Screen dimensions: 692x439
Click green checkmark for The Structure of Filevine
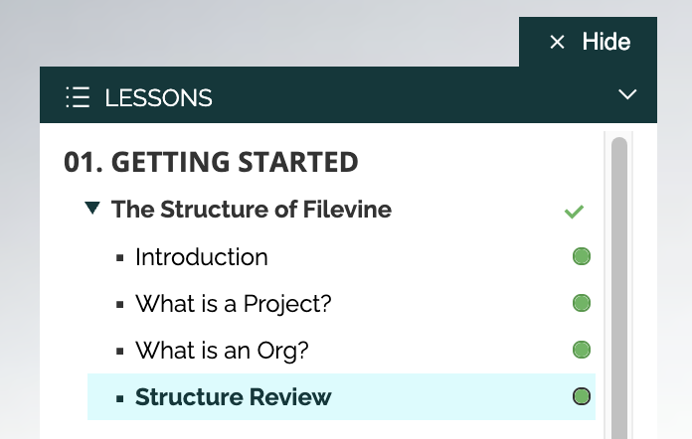coord(574,212)
